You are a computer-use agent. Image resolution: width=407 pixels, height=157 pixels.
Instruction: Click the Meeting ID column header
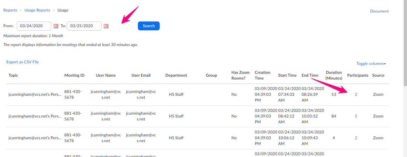[x=74, y=75]
